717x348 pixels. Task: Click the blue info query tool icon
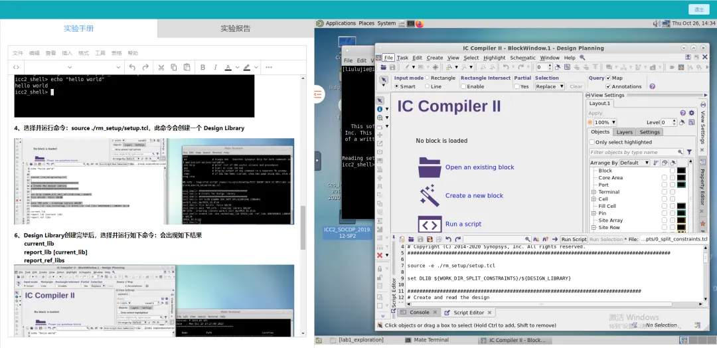click(380, 110)
